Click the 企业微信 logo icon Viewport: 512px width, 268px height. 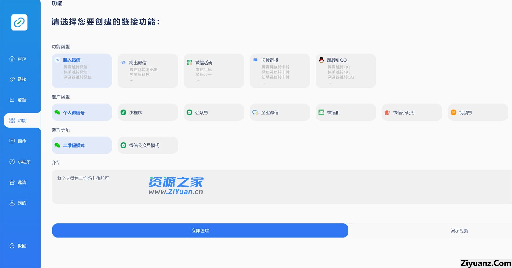click(x=255, y=112)
